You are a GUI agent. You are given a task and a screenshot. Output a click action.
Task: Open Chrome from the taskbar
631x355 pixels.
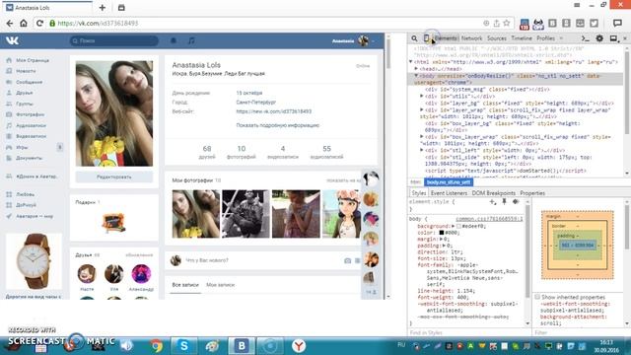click(157, 346)
